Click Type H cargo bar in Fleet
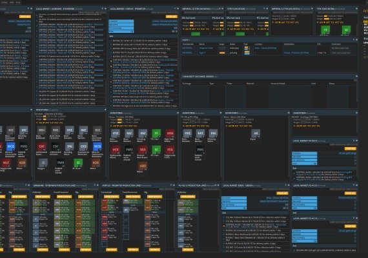The width and height of the screenshot is (368, 258). tap(222, 53)
